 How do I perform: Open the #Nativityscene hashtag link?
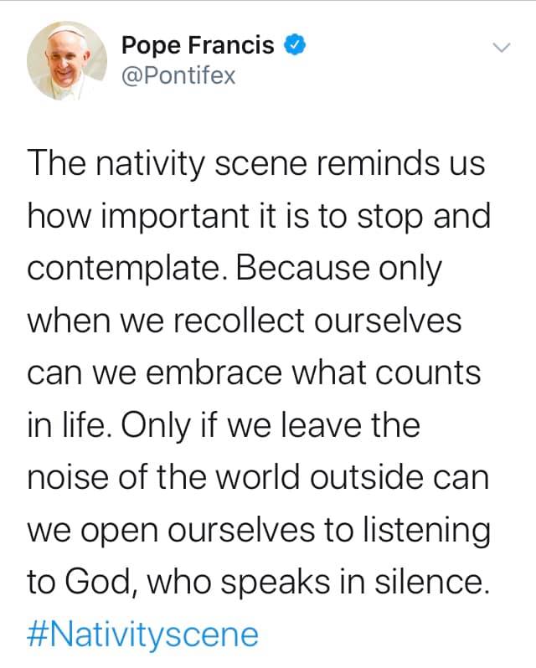point(142,634)
